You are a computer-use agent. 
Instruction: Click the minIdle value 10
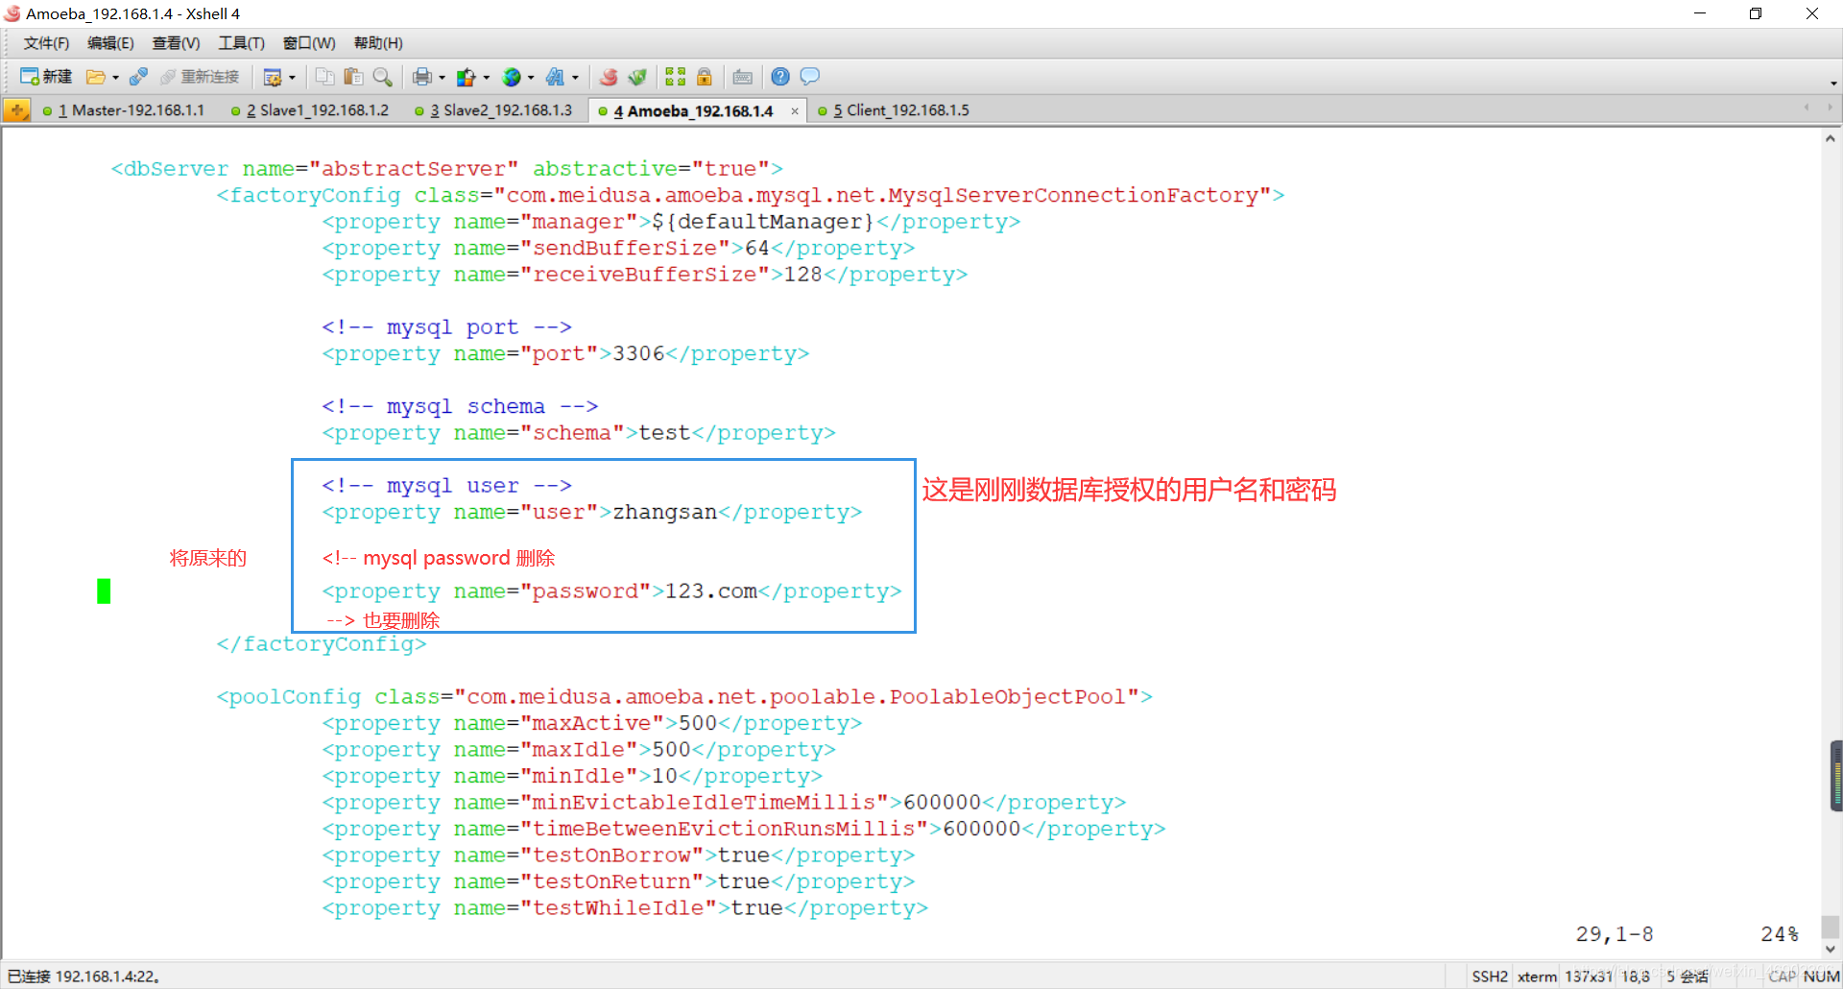coord(664,776)
